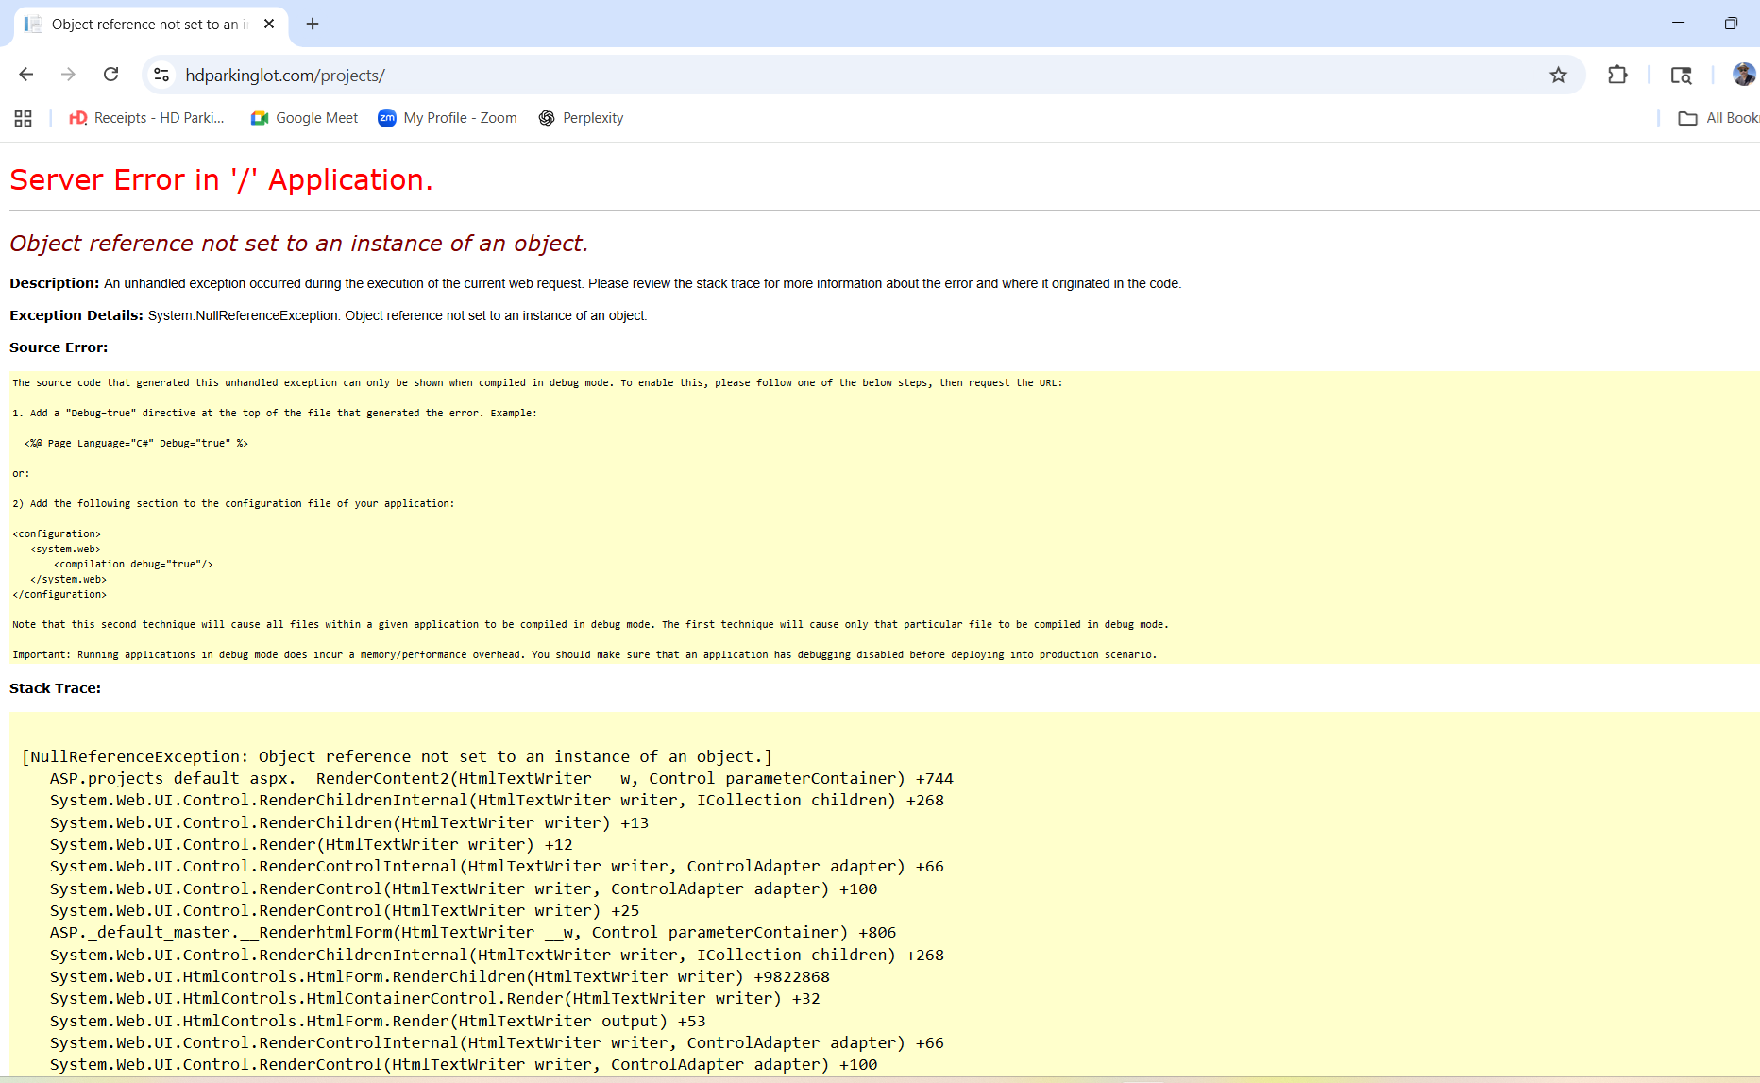Close the current browser tab
The height and width of the screenshot is (1083, 1760).
pyautogui.click(x=269, y=25)
